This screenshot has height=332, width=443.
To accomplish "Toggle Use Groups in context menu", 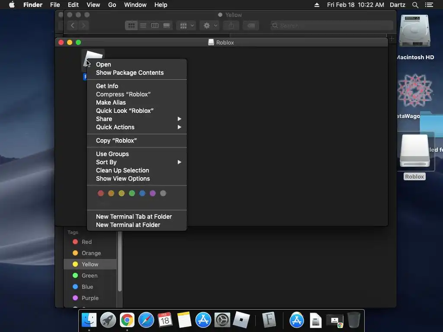I will coord(137,154).
